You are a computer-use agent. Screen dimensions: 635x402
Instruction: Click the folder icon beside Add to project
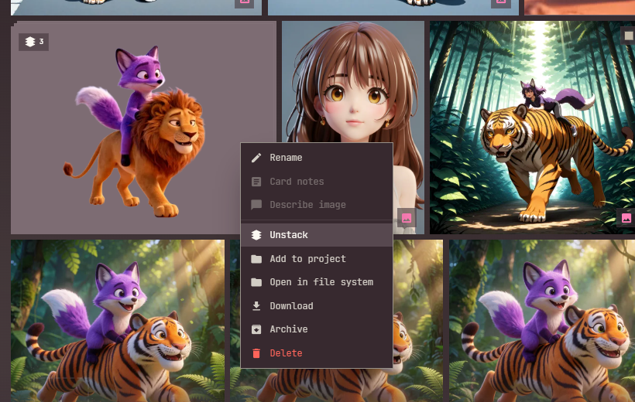[x=256, y=259]
